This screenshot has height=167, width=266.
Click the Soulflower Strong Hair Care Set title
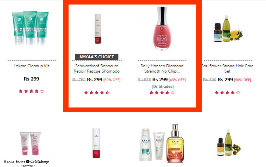click(227, 69)
